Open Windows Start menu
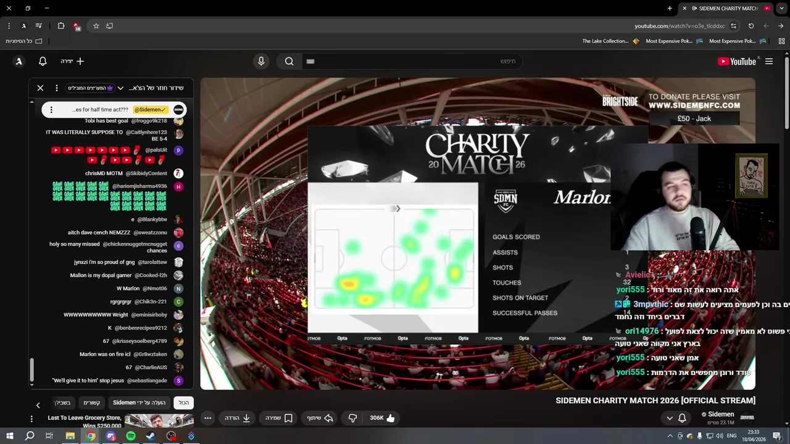The image size is (790, 444). (x=10, y=436)
